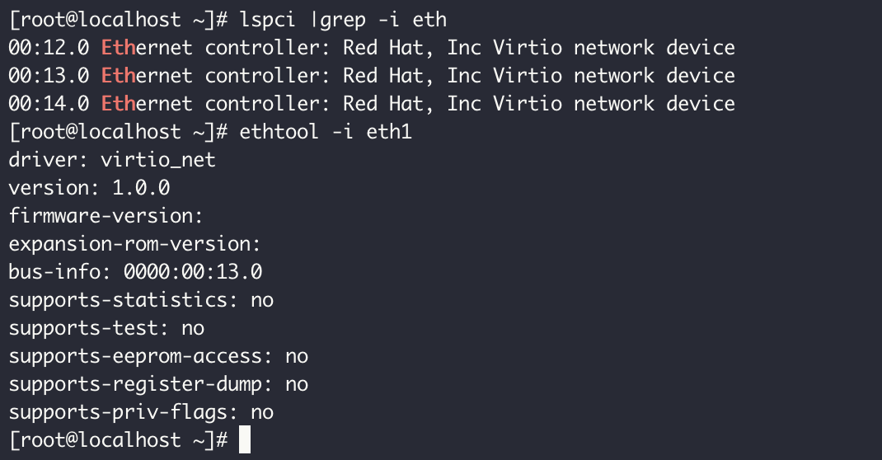Click the PCI address '00:12.0'

coord(49,47)
